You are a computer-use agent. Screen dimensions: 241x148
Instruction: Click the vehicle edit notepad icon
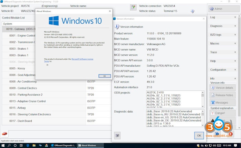(x=133, y=7)
